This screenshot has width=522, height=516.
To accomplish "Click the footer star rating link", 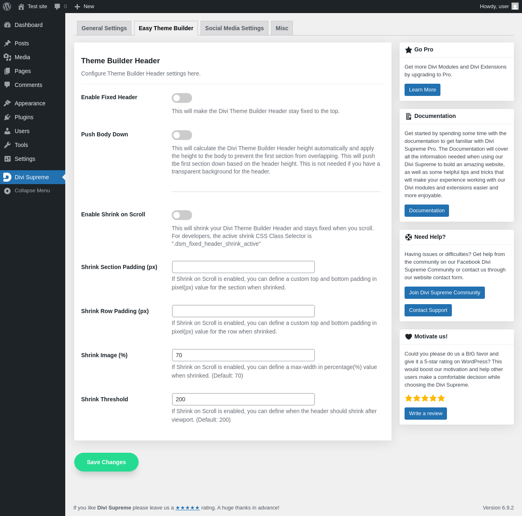I will (188, 508).
